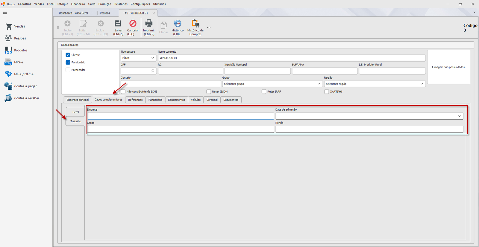Image resolution: width=479 pixels, height=247 pixels.
Task: Switch to the Endereço principal tab
Action: [x=78, y=100]
